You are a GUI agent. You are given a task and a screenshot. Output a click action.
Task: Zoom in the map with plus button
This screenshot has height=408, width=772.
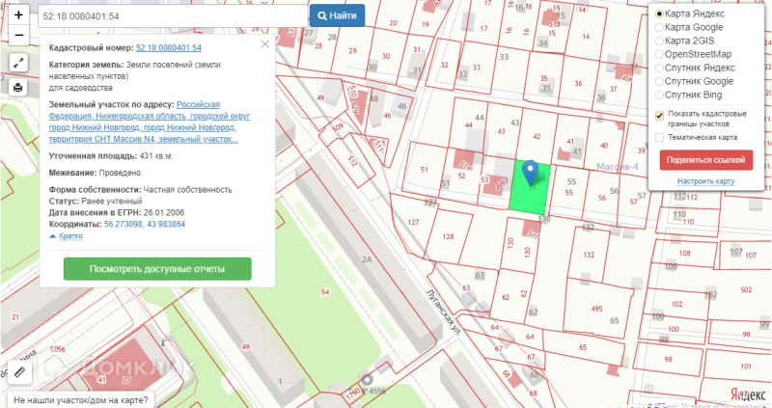[x=18, y=14]
